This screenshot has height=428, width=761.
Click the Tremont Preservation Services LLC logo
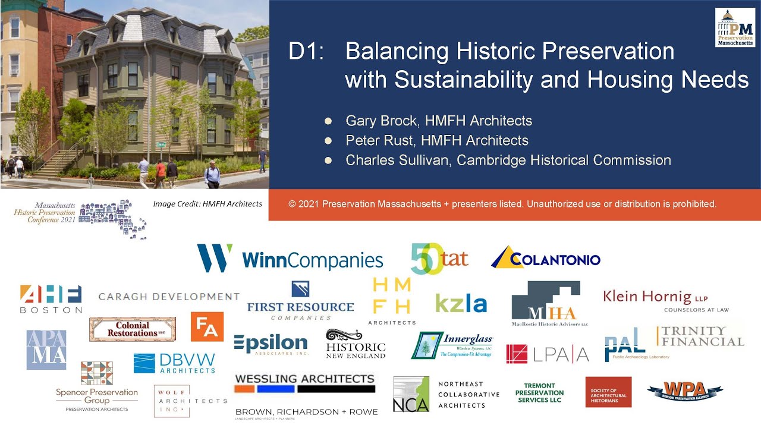coord(539,392)
